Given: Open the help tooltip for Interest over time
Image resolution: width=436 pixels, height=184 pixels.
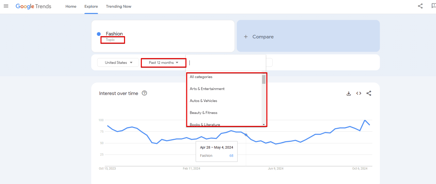Looking at the screenshot, I should (x=144, y=93).
